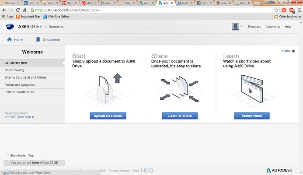Open the Apps bookmarks shortcut
Screen dimensions: 303x175
7,17
